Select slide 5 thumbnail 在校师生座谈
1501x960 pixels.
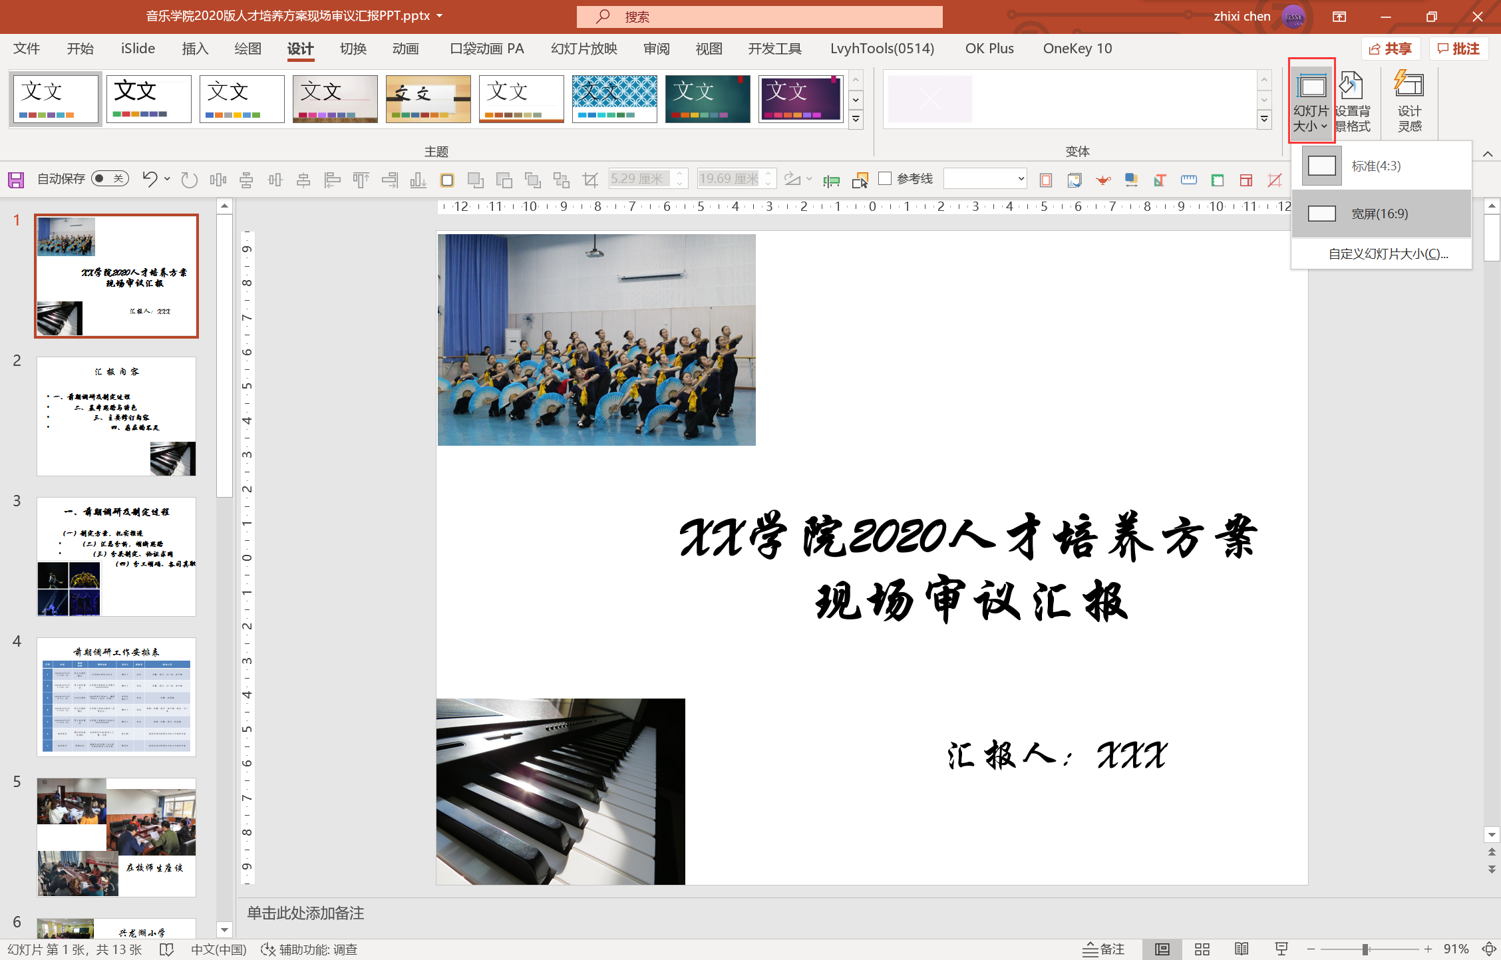[x=116, y=838]
